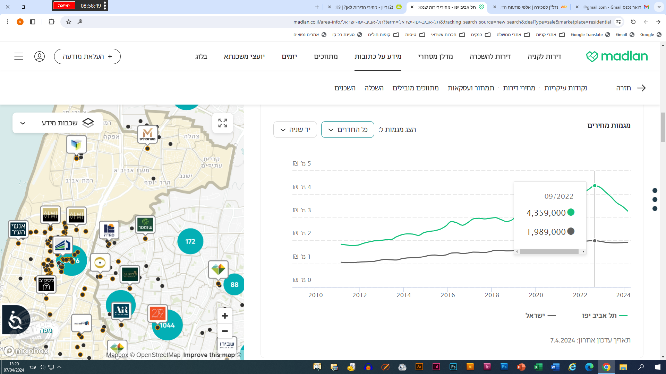Click the חזרה back link
This screenshot has height=374, width=666.
click(630, 88)
